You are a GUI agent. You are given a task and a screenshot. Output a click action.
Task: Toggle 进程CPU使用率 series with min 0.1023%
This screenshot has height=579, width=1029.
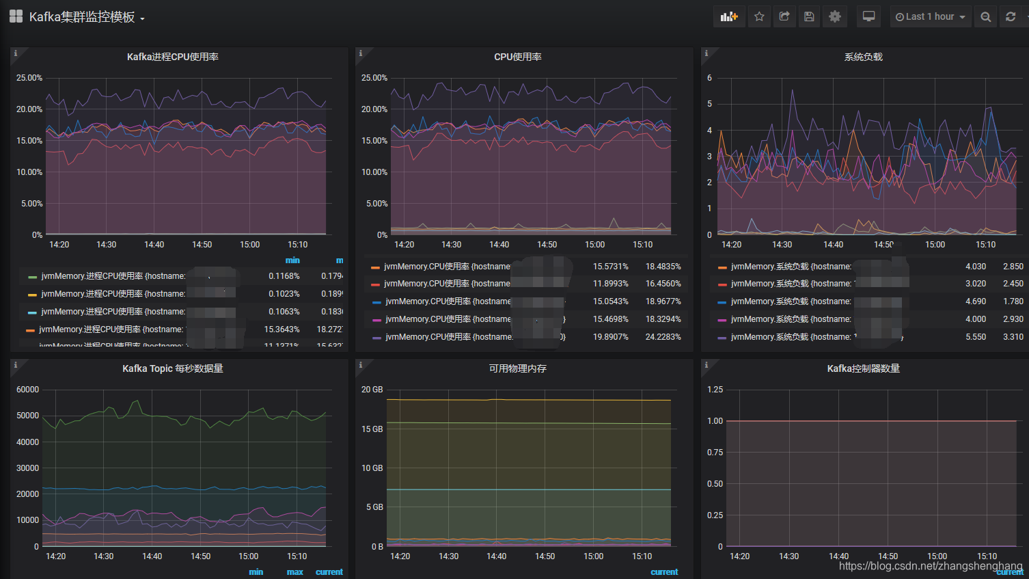tap(113, 294)
